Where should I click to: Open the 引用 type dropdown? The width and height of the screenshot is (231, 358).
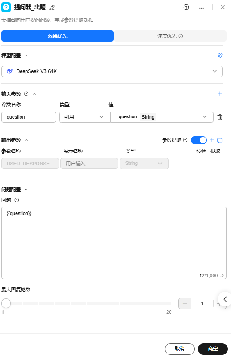click(84, 117)
